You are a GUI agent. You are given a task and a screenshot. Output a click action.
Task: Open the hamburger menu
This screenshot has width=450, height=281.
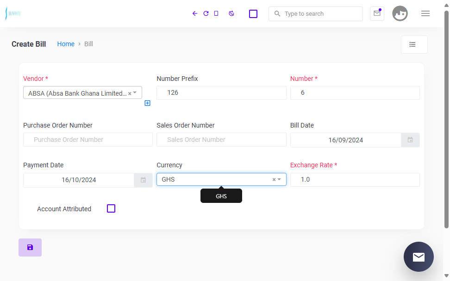pos(425,13)
